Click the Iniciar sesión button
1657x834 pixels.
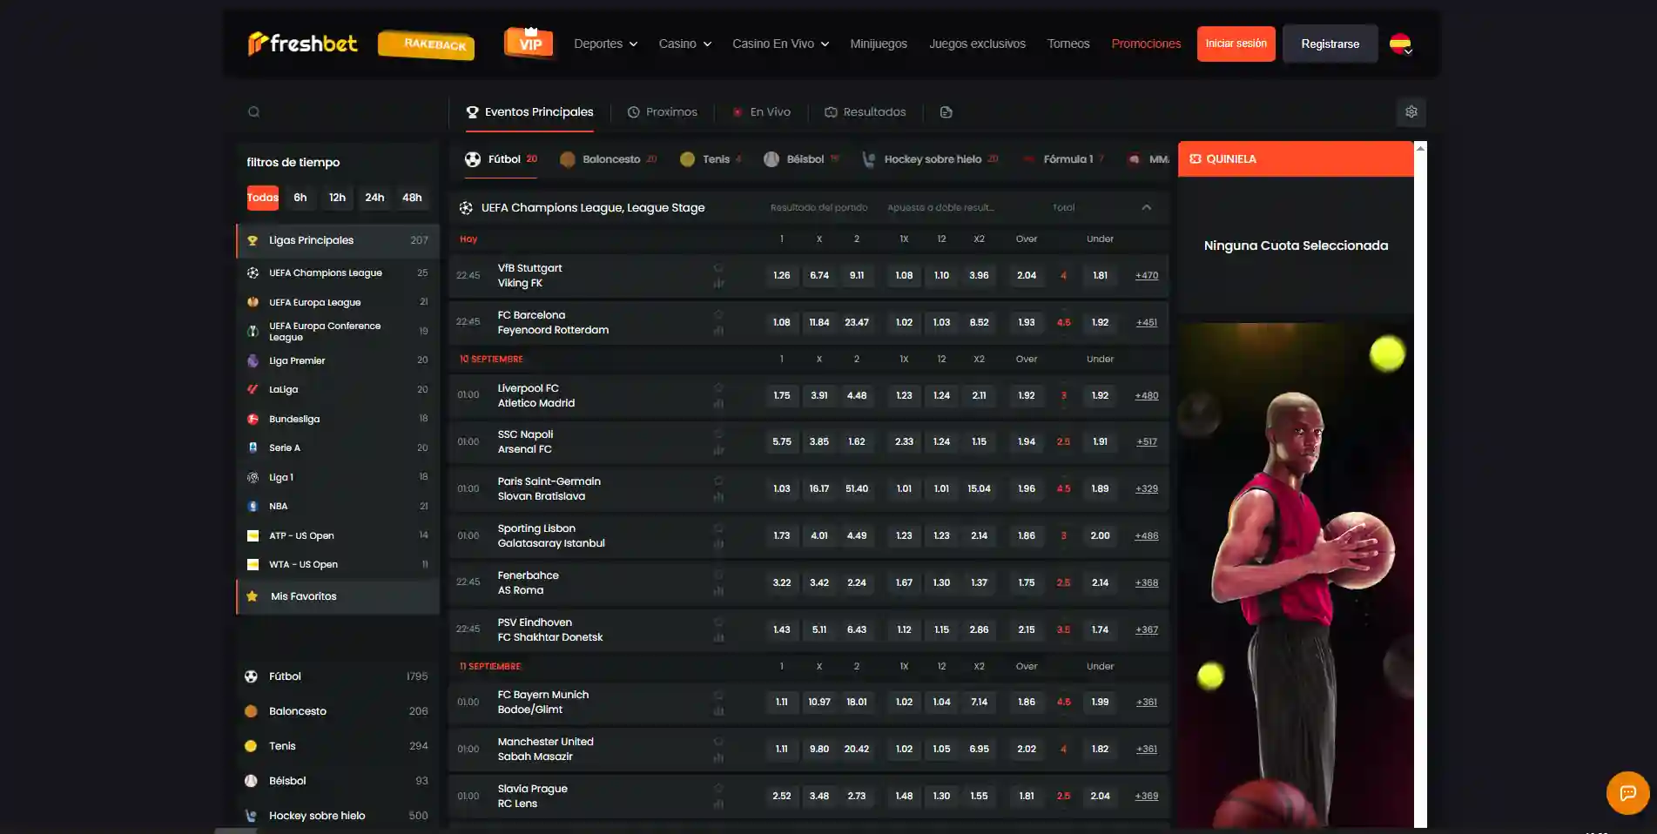[1236, 44]
